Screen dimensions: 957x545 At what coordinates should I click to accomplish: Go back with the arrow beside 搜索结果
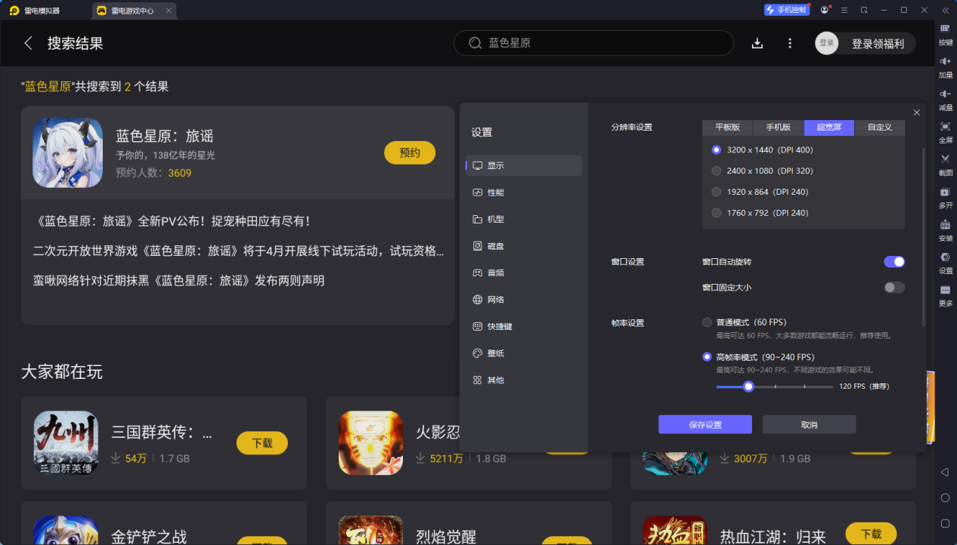29,43
